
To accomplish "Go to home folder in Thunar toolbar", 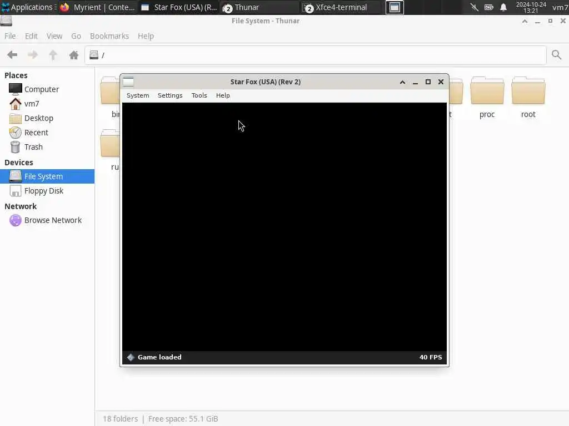I will [74, 55].
